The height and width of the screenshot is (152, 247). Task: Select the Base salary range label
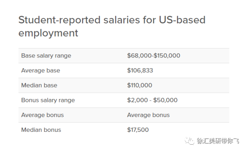[46, 55]
